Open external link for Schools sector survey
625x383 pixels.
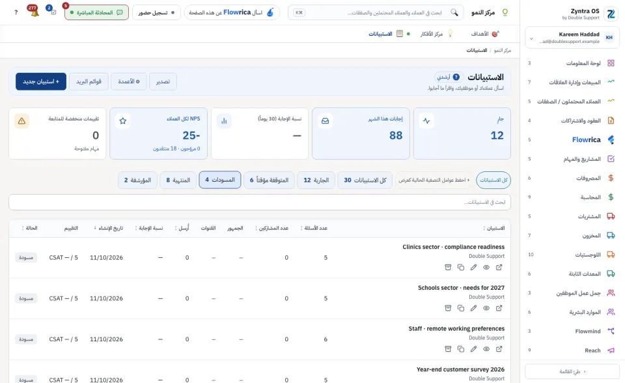tap(499, 308)
